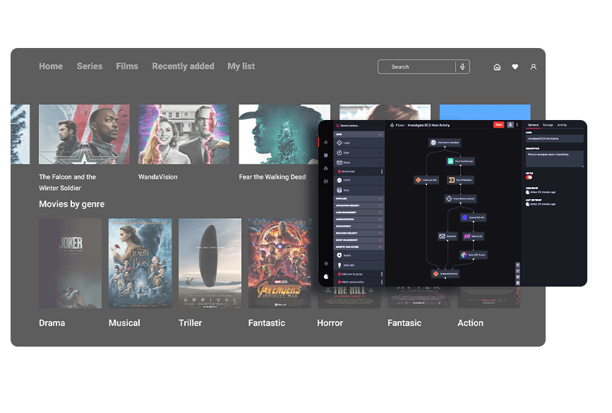The width and height of the screenshot is (612, 413).
Task: Click the Description text area
Action: [x=555, y=159]
